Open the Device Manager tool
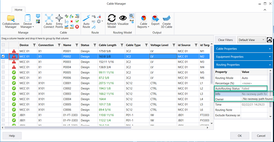Screen dimensions: 274x142 click(x=27, y=21)
